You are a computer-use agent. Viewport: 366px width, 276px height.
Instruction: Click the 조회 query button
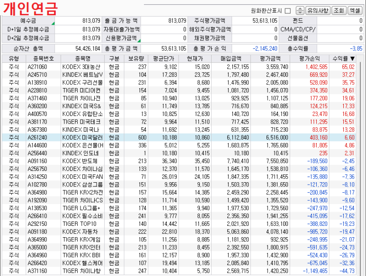(x=339, y=10)
